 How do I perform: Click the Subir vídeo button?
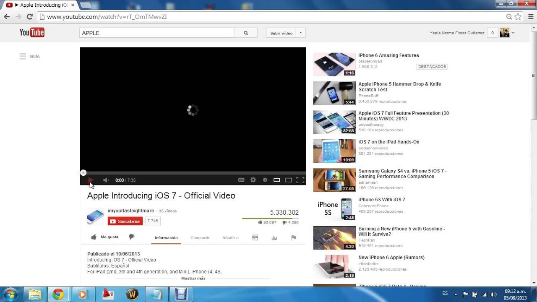[281, 33]
